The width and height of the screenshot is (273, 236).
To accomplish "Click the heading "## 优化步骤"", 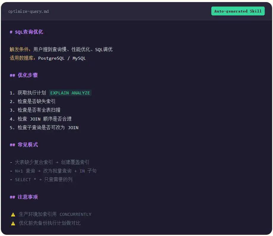I will (x=24, y=75).
